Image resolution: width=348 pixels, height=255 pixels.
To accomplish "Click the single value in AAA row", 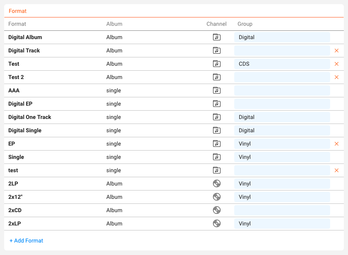I will point(114,91).
